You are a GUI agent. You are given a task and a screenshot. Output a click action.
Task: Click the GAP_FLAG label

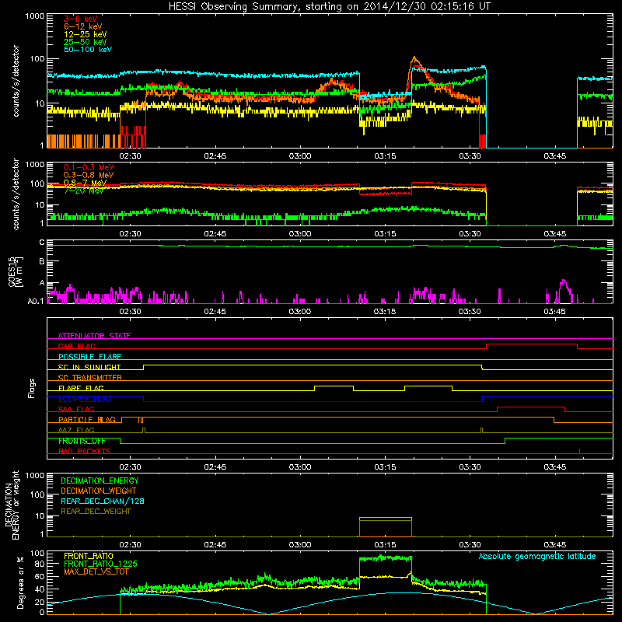point(76,346)
